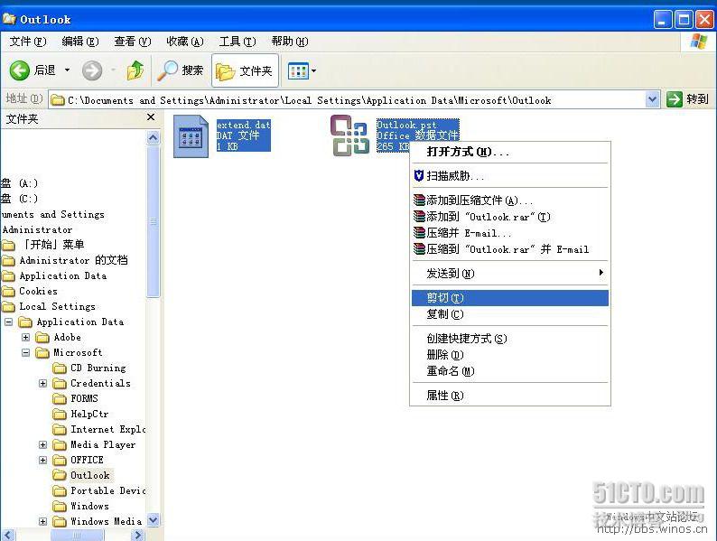717x541 pixels.
Task: Choose 压缩到 "Outlook.rar" 并 E-mail
Action: point(510,249)
